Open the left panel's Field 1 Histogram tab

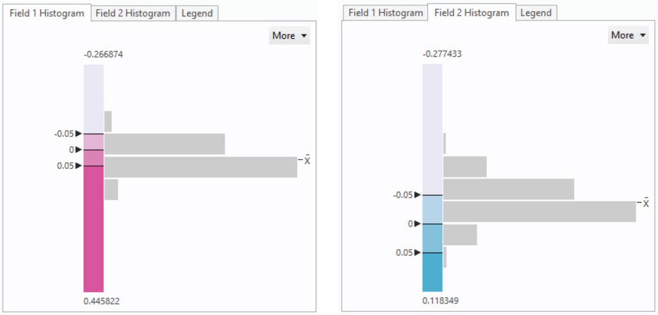point(47,13)
